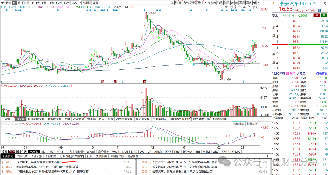Open the 个股研报 research reports tab
This screenshot has width=328, height=175.
tap(36, 156)
